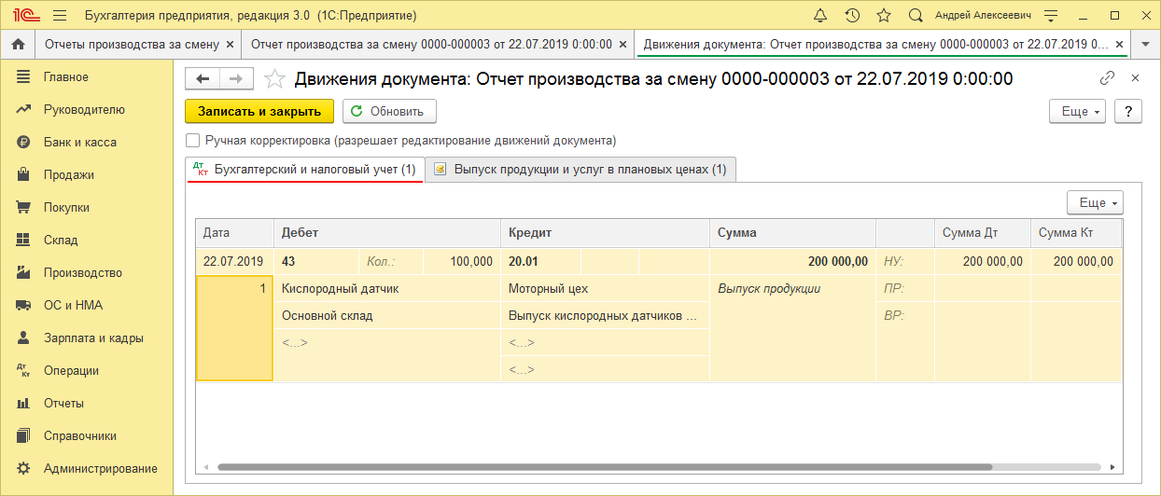This screenshot has width=1161, height=496.
Task: Open ОС и НМА truck icon
Action: pos(24,305)
